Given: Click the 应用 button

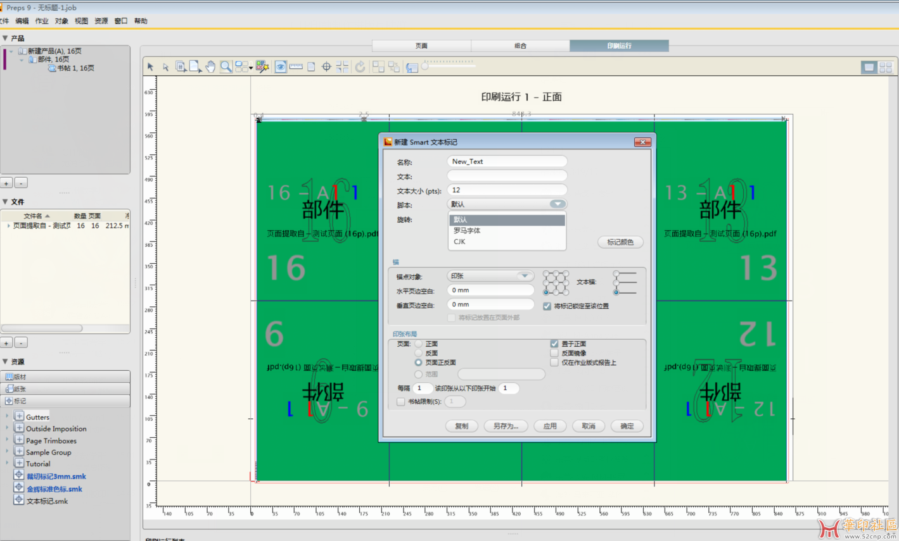Looking at the screenshot, I should pyautogui.click(x=550, y=426).
